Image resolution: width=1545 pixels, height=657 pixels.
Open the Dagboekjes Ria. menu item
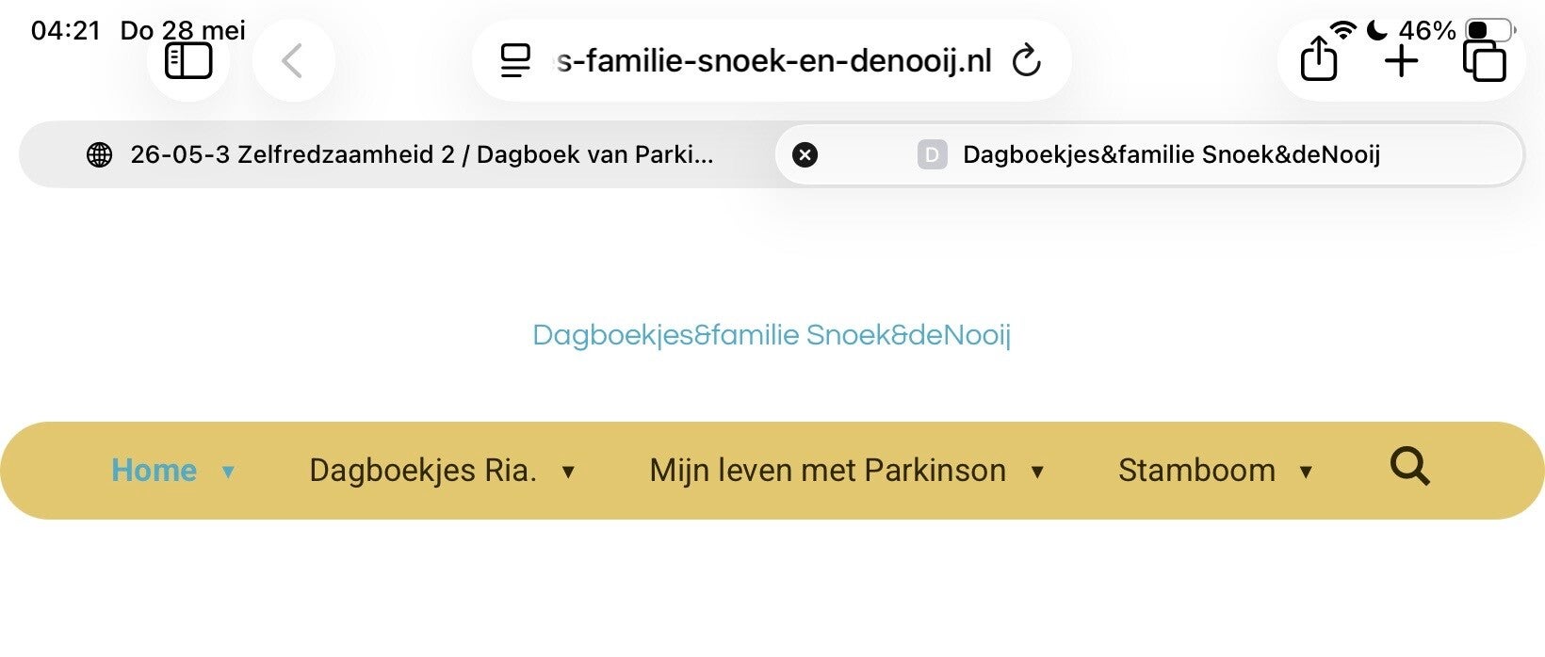coord(423,470)
